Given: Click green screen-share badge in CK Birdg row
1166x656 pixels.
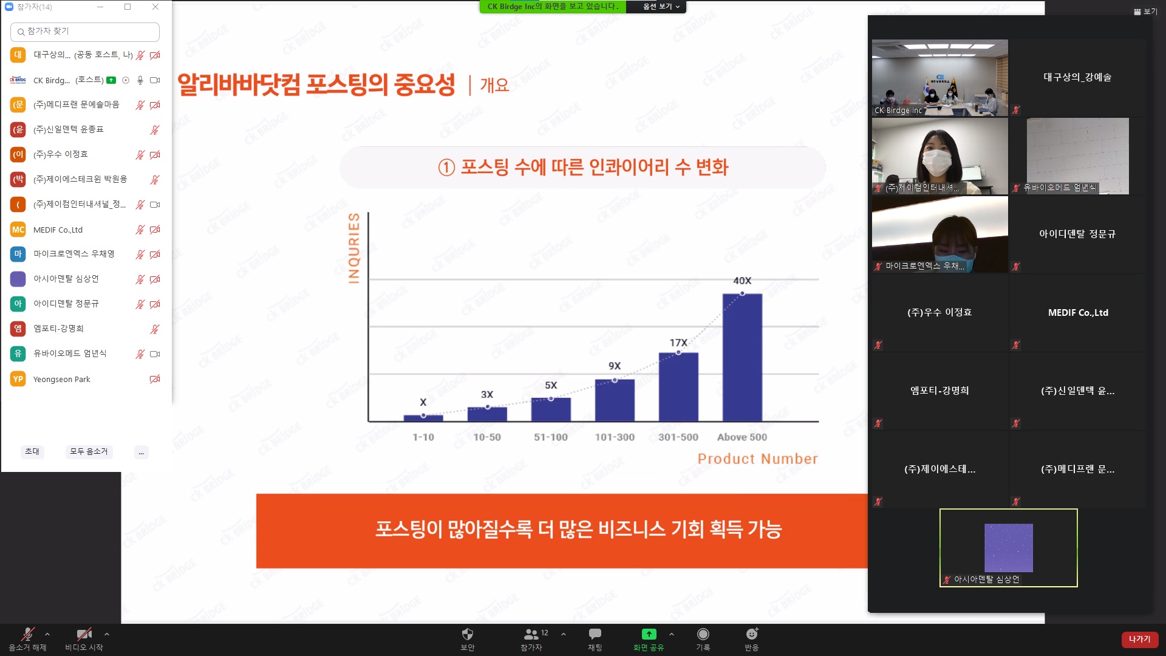Looking at the screenshot, I should [111, 80].
